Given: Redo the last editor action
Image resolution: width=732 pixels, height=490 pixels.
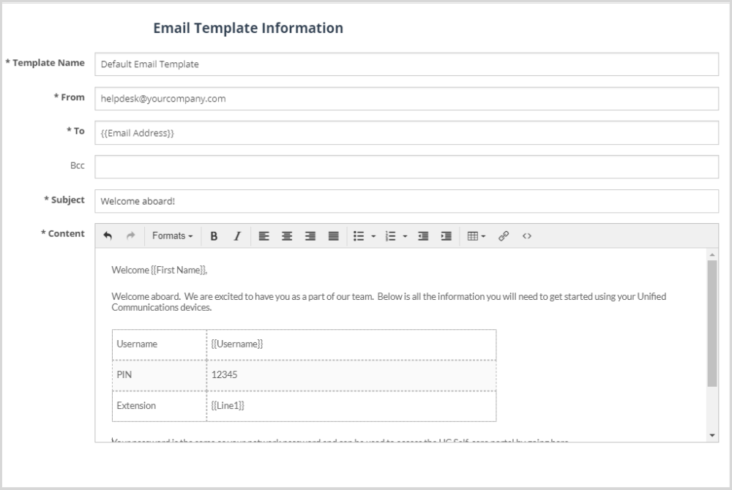Looking at the screenshot, I should pos(131,235).
